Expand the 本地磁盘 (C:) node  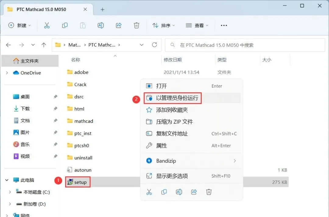[x=10, y=192]
